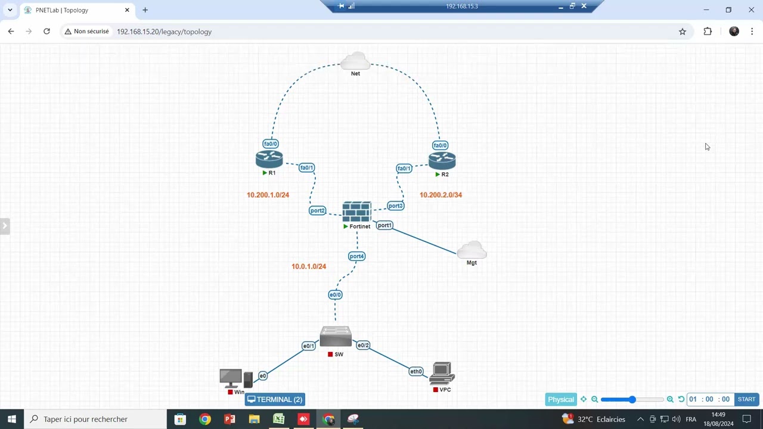Click Fortinet port2 label
Screen dimensions: 763x429
click(x=318, y=210)
